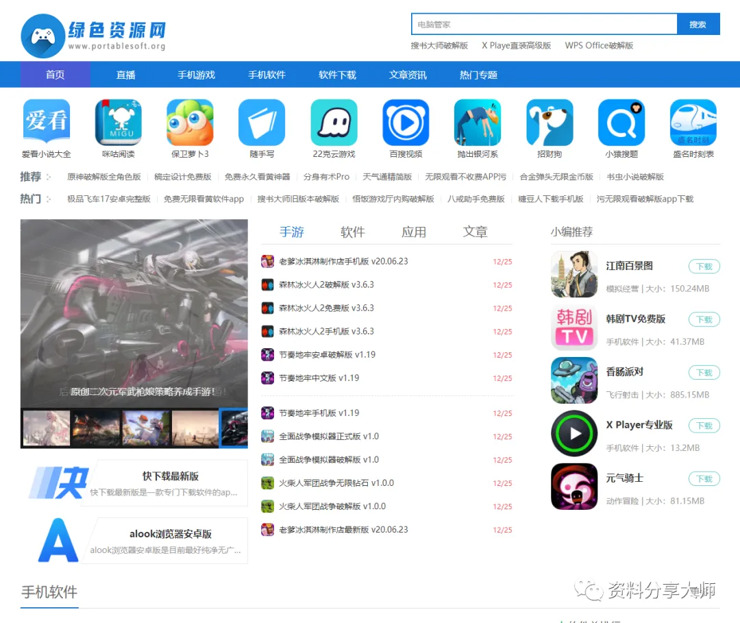Open 节奏地牢中文版 v1.19 entry

(319, 378)
